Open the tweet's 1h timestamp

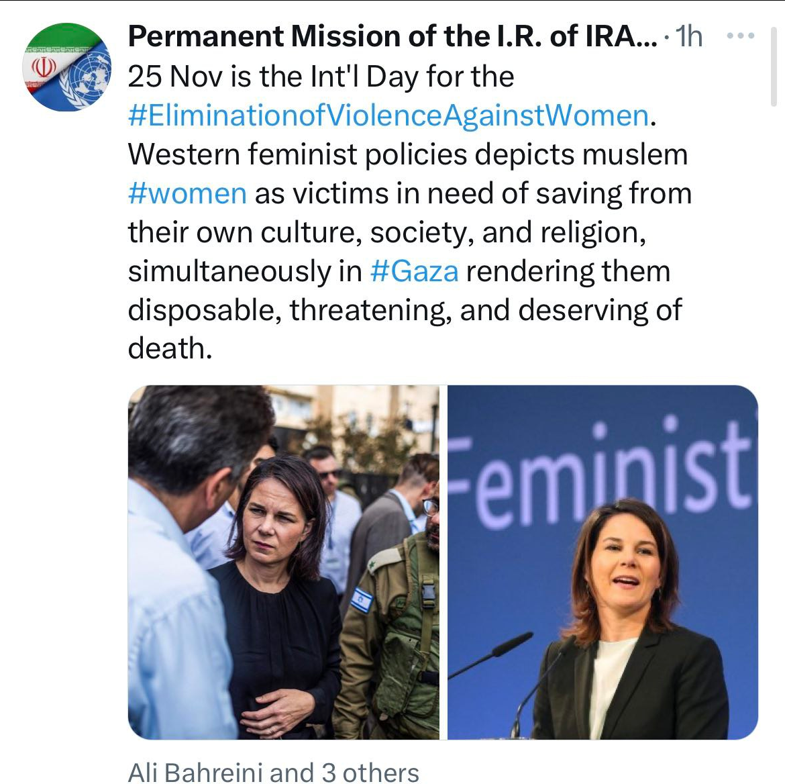coord(689,36)
